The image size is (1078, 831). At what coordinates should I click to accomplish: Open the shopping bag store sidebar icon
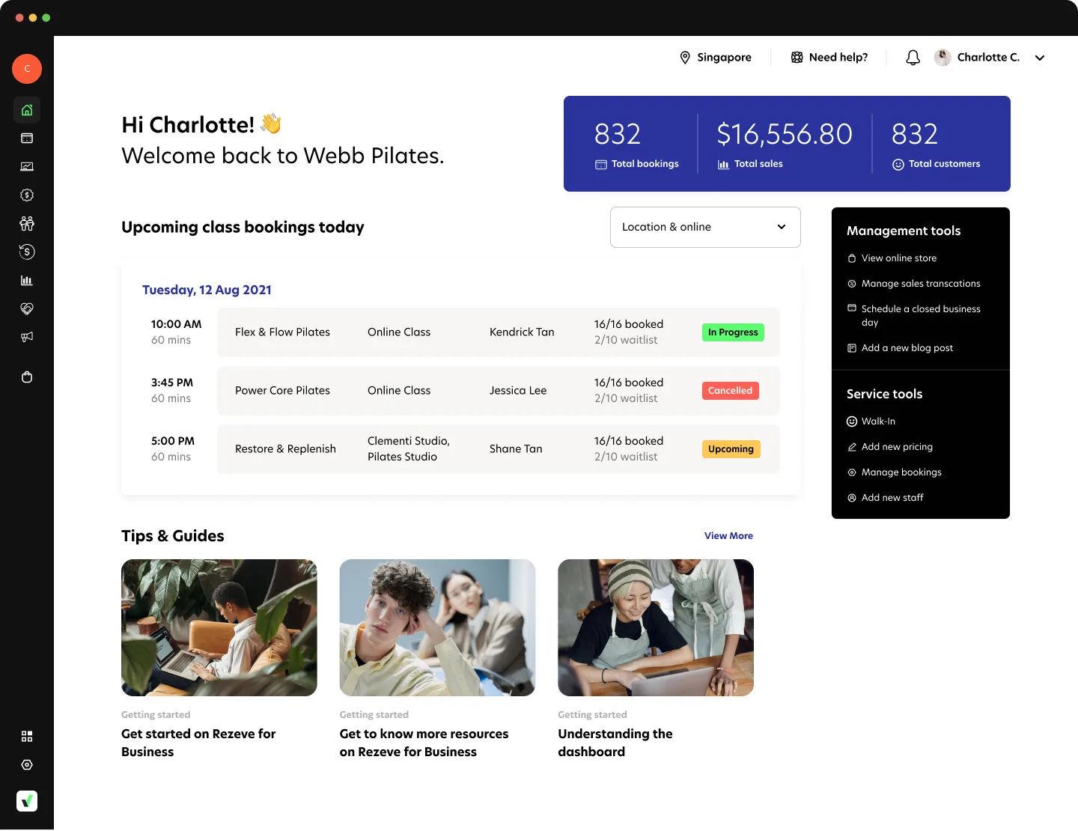(27, 377)
